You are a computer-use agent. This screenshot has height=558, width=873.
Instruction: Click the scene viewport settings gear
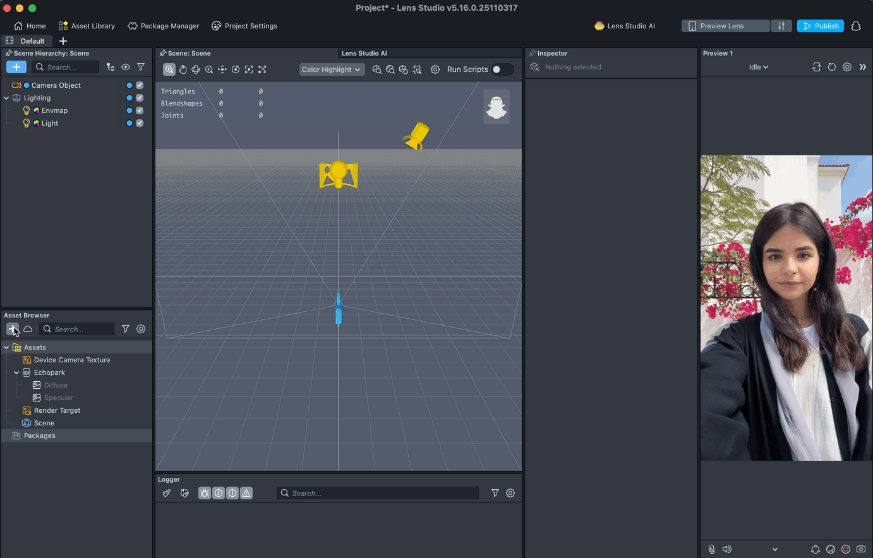[435, 69]
